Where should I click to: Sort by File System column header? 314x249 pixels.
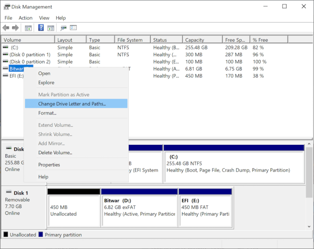tap(133, 40)
